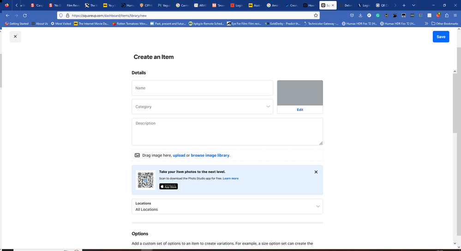Click the App Store download badge
This screenshot has height=251, width=461.
point(168,186)
